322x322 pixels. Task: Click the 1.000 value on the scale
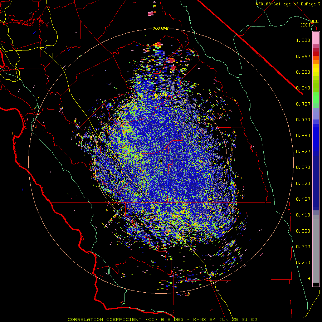pos(303,40)
